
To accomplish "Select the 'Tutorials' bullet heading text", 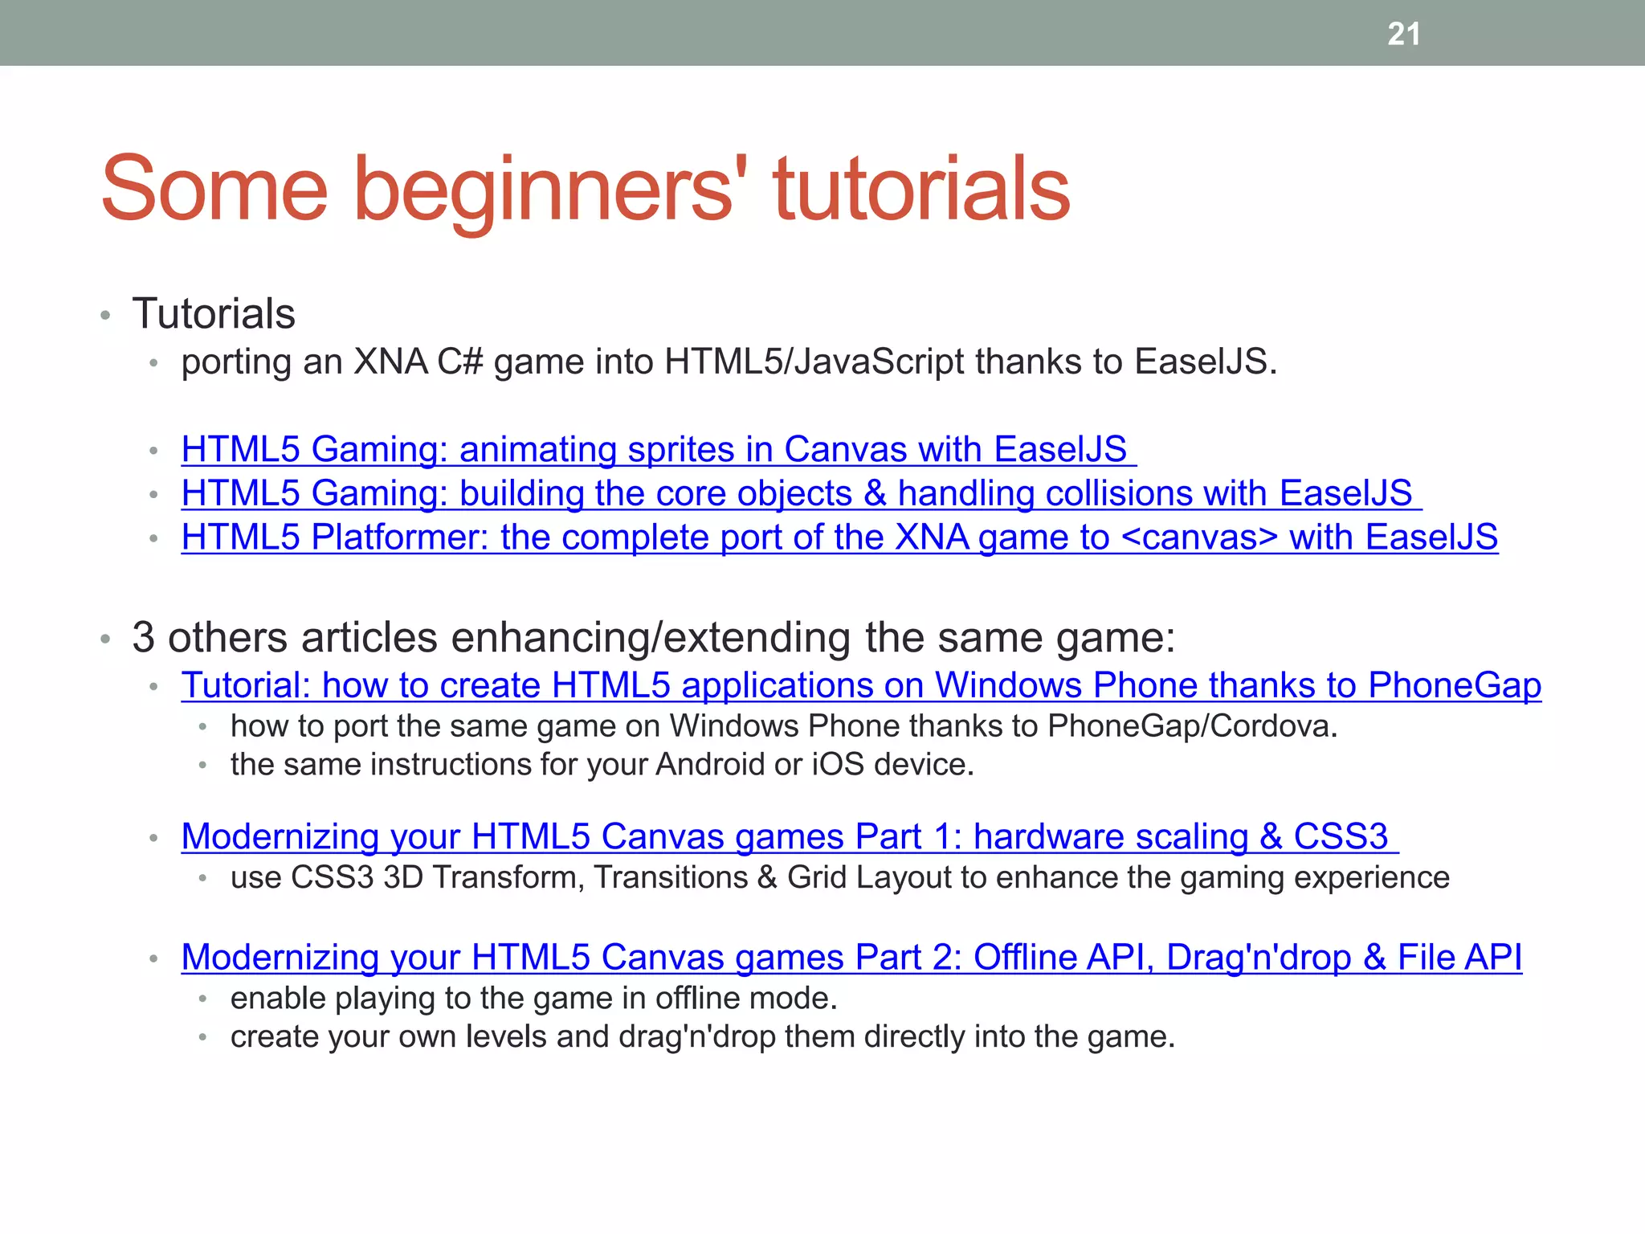I will click(x=214, y=313).
